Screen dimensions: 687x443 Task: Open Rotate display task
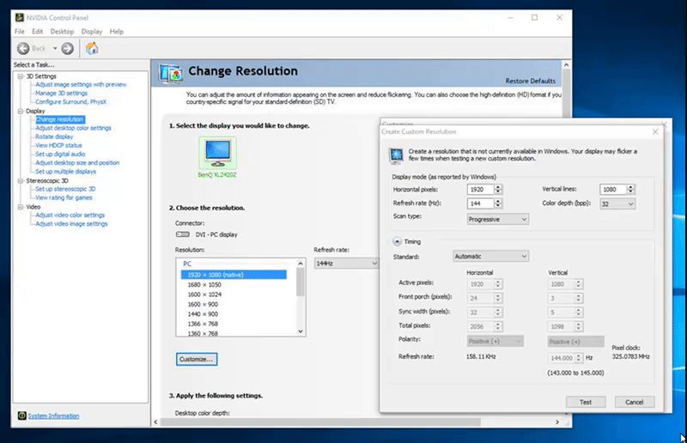coord(54,137)
